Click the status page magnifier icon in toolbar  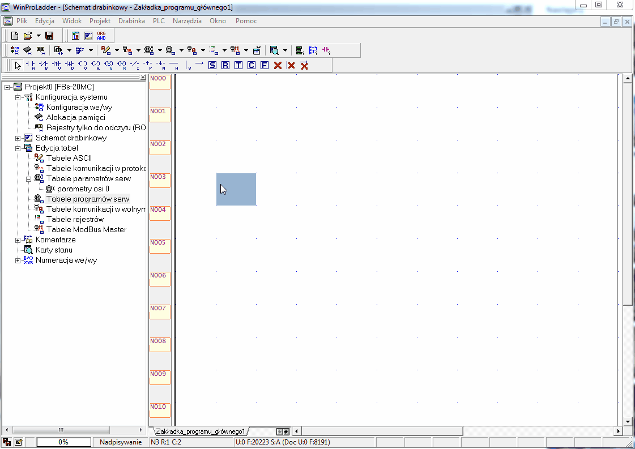[274, 50]
